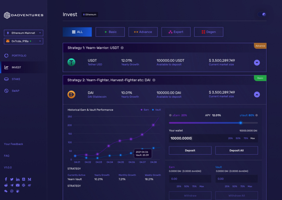Open Your Feedback link
282x200 pixels.
(13, 144)
